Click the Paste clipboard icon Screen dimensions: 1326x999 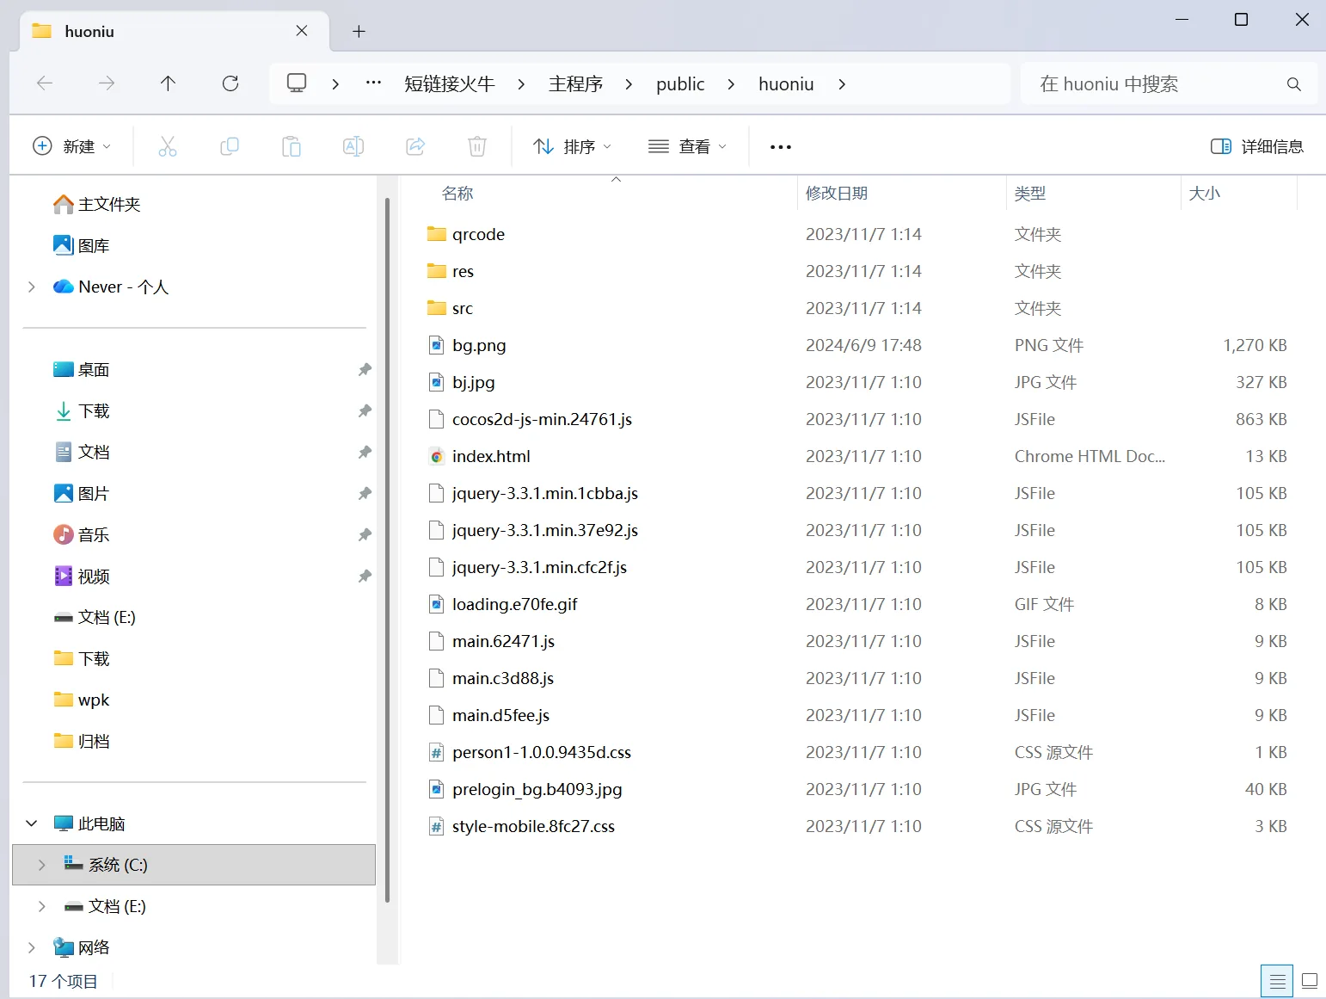pyautogui.click(x=292, y=146)
